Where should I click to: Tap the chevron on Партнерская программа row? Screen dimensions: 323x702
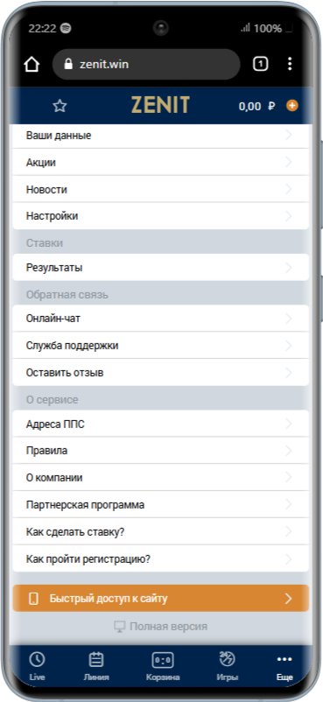click(x=289, y=505)
